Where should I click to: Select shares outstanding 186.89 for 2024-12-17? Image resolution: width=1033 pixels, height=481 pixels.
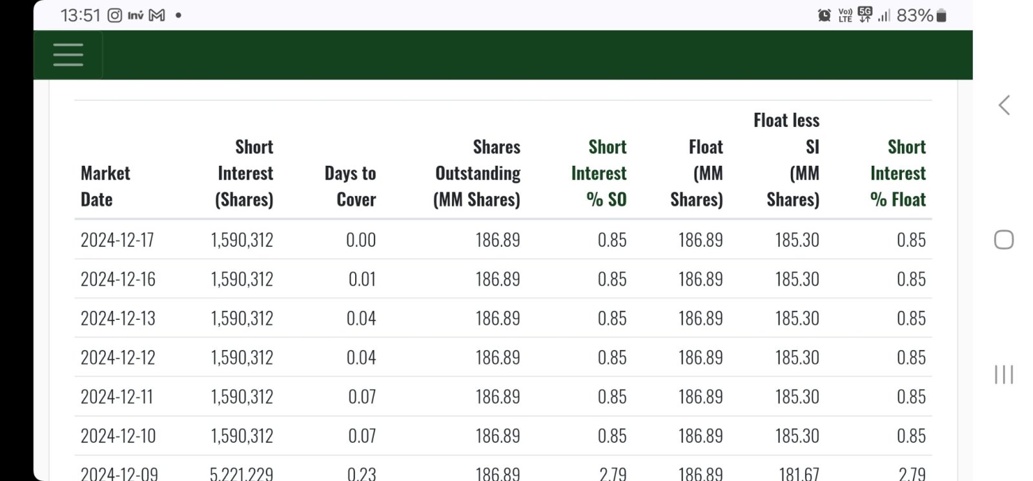498,240
